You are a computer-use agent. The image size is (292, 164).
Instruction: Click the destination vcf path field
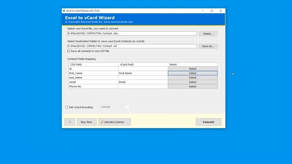[x=132, y=46]
